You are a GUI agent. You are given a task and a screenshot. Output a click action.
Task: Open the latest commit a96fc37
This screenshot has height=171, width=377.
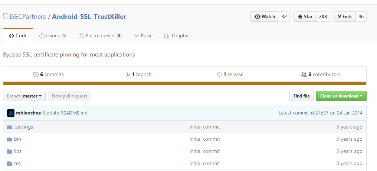319,113
